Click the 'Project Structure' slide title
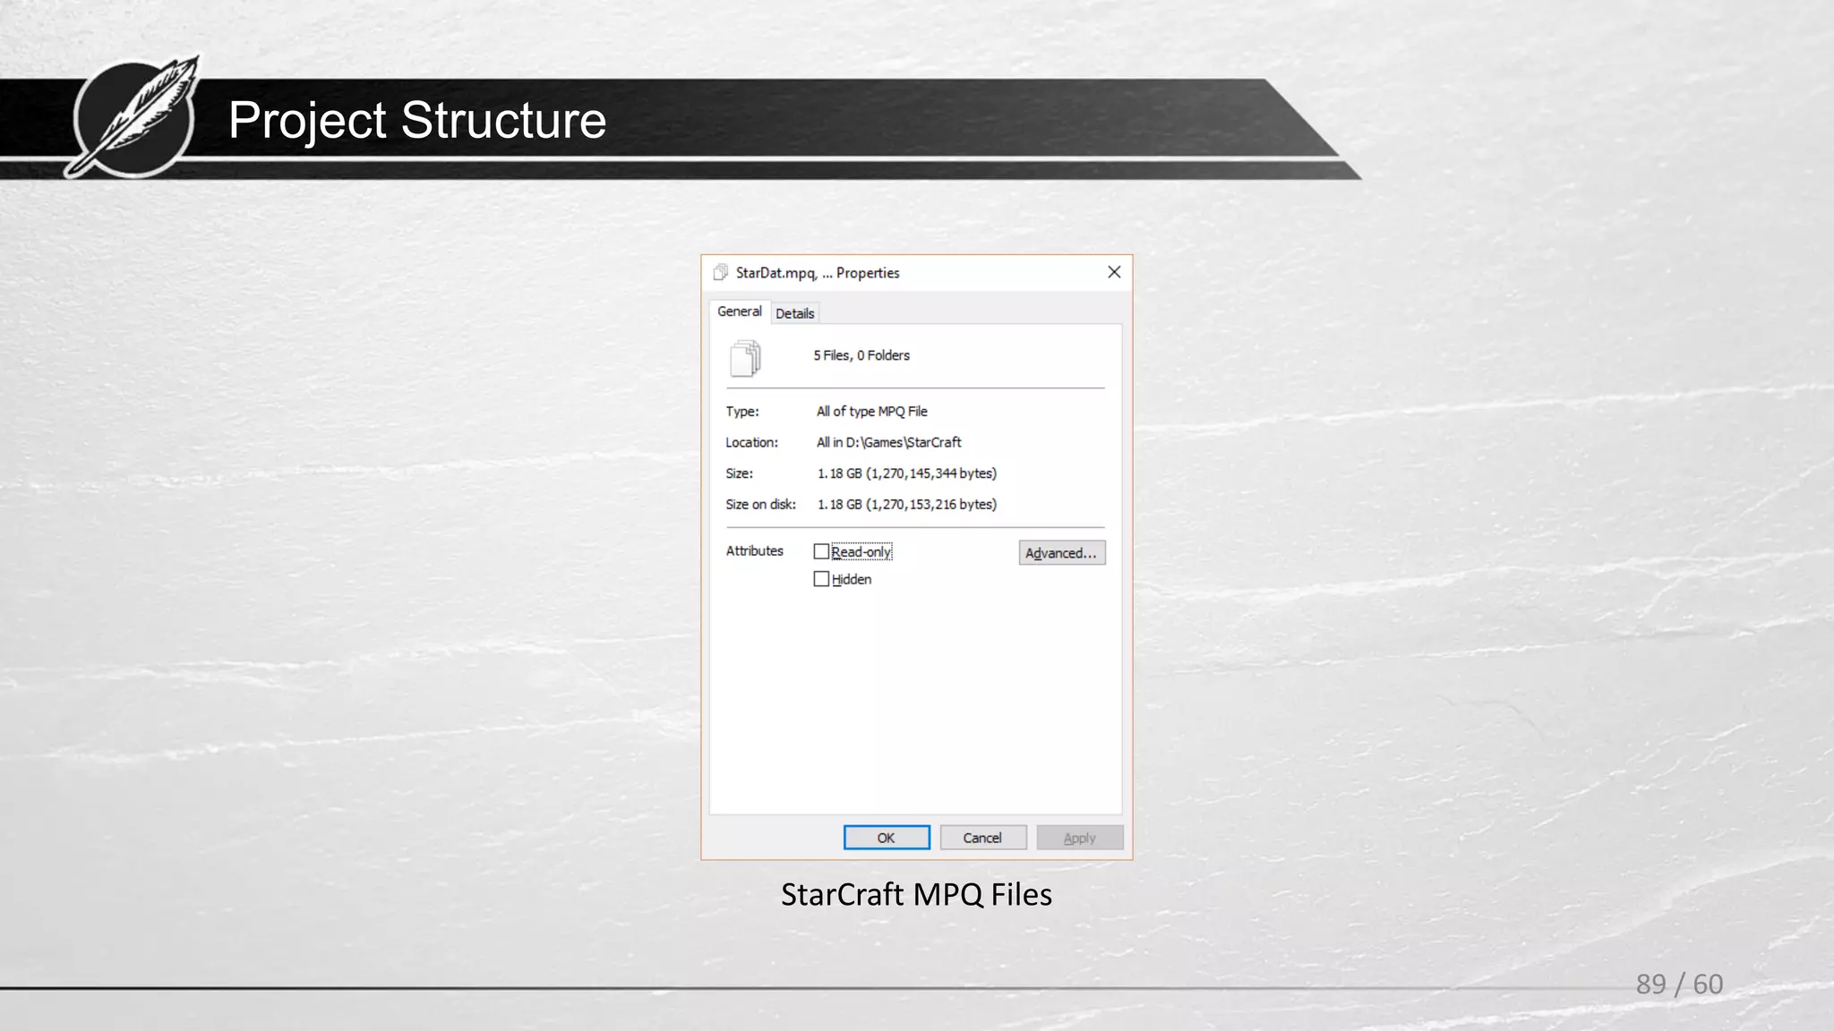The width and height of the screenshot is (1834, 1031). [x=417, y=121]
